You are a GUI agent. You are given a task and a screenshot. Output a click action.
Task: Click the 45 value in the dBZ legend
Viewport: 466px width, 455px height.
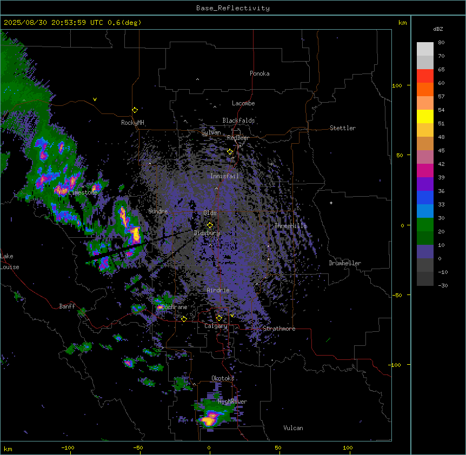coord(441,151)
